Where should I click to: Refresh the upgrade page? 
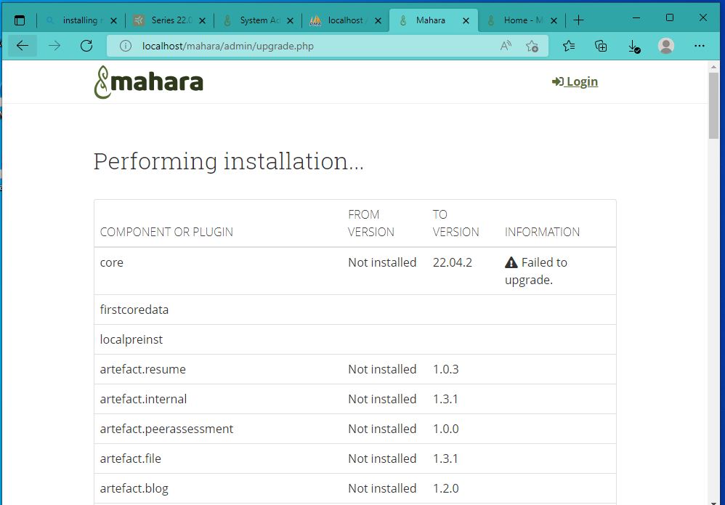click(86, 46)
